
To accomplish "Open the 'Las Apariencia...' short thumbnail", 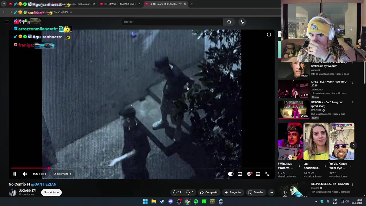I will 316,141.
